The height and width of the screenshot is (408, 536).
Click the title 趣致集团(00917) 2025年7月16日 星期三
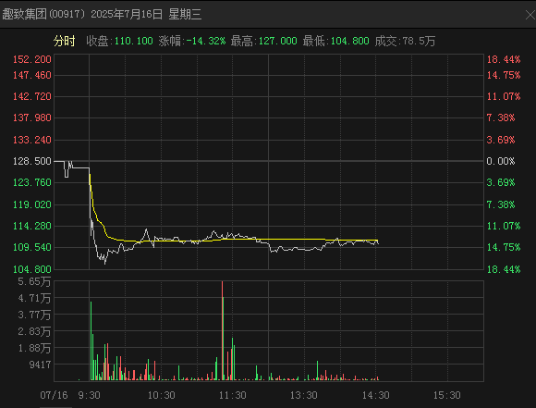[102, 15]
